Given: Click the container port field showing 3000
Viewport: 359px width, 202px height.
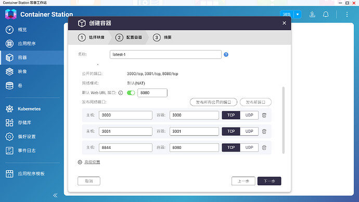Looking at the screenshot, I should (194, 115).
